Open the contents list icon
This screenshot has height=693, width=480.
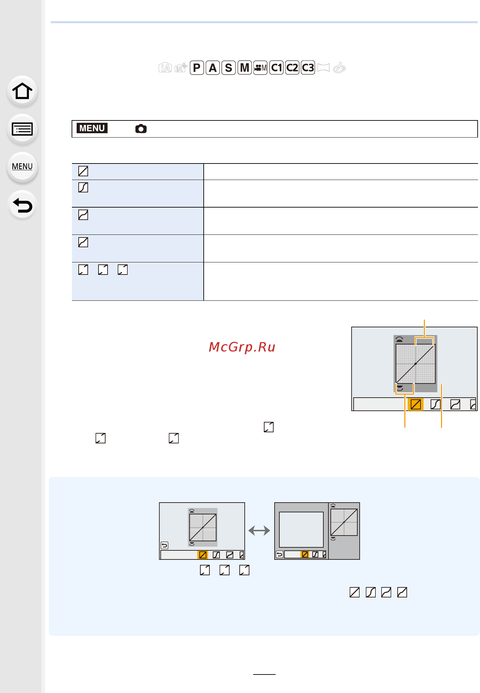click(x=22, y=129)
